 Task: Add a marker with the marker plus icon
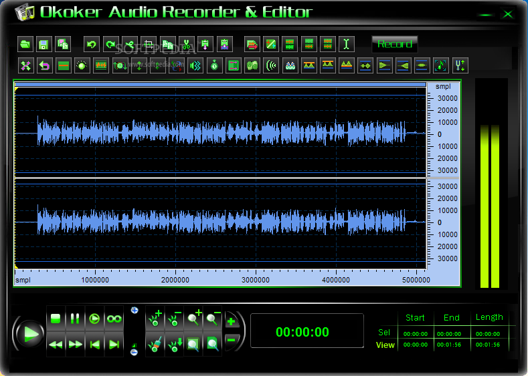coord(155,319)
